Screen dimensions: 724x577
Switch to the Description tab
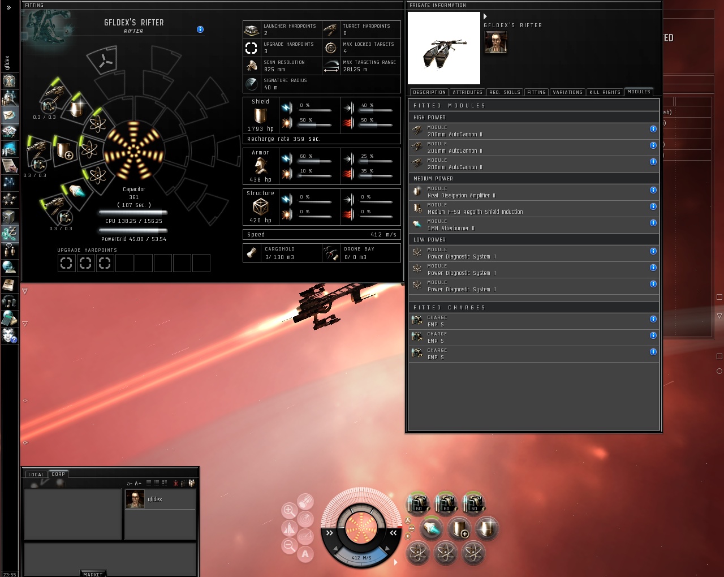point(429,92)
